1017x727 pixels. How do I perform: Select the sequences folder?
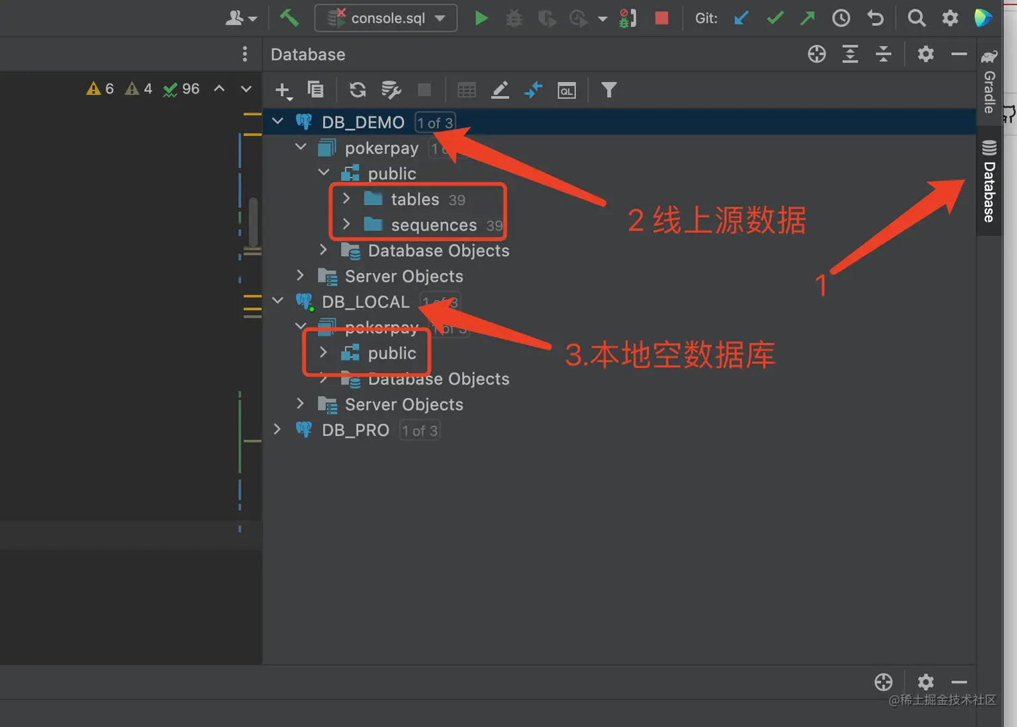[x=434, y=225]
